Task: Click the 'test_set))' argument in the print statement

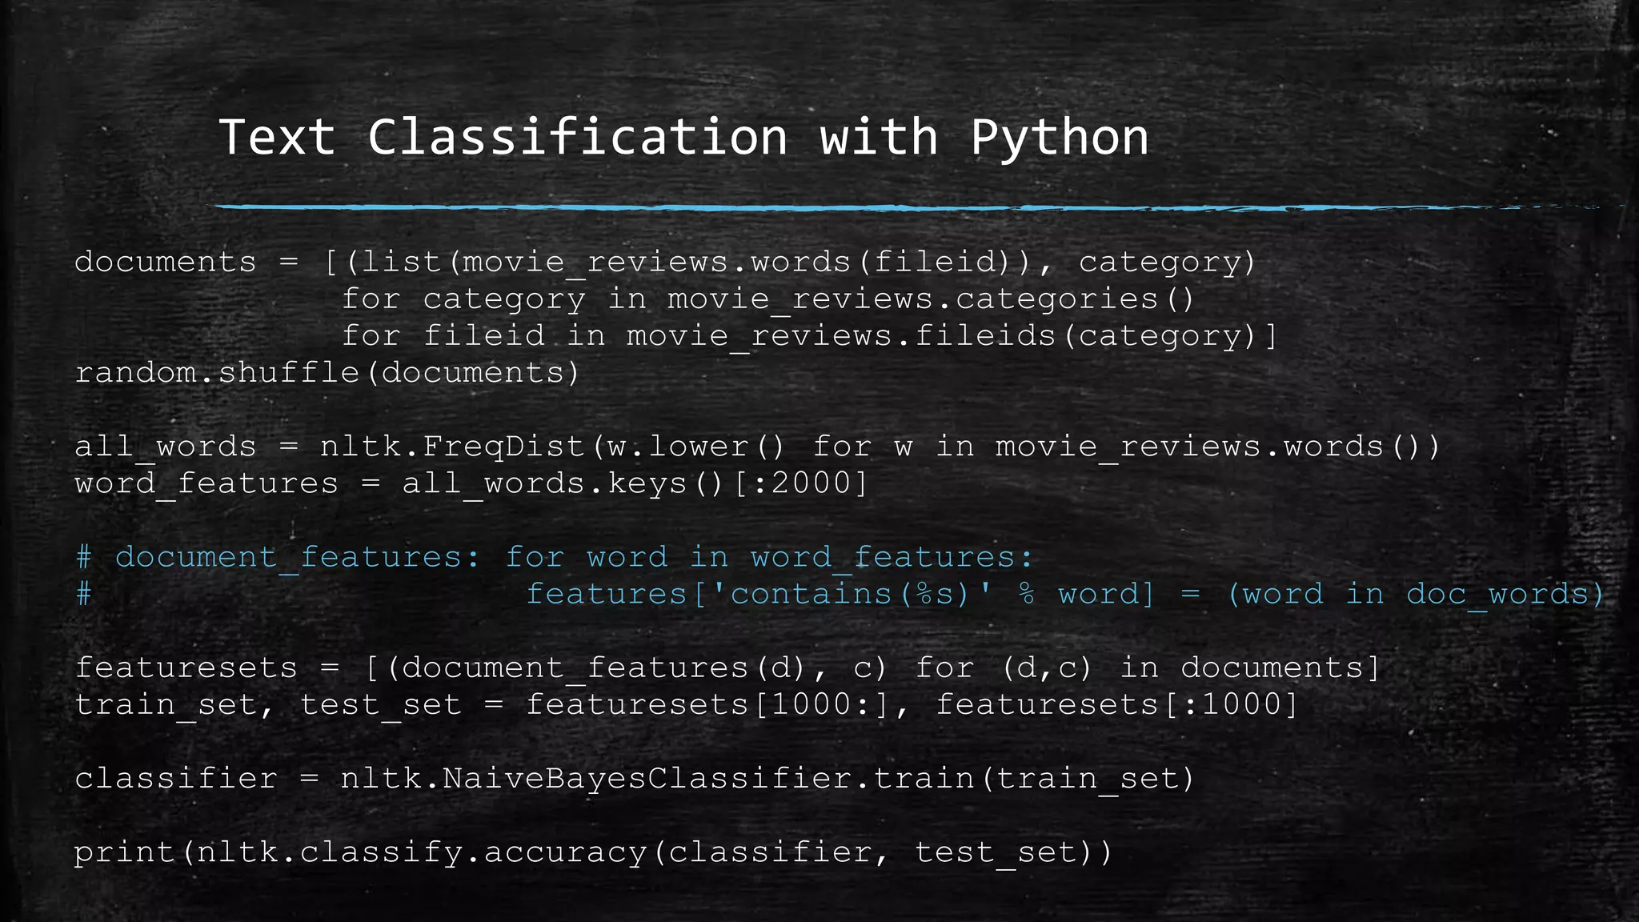Action: click(1012, 852)
